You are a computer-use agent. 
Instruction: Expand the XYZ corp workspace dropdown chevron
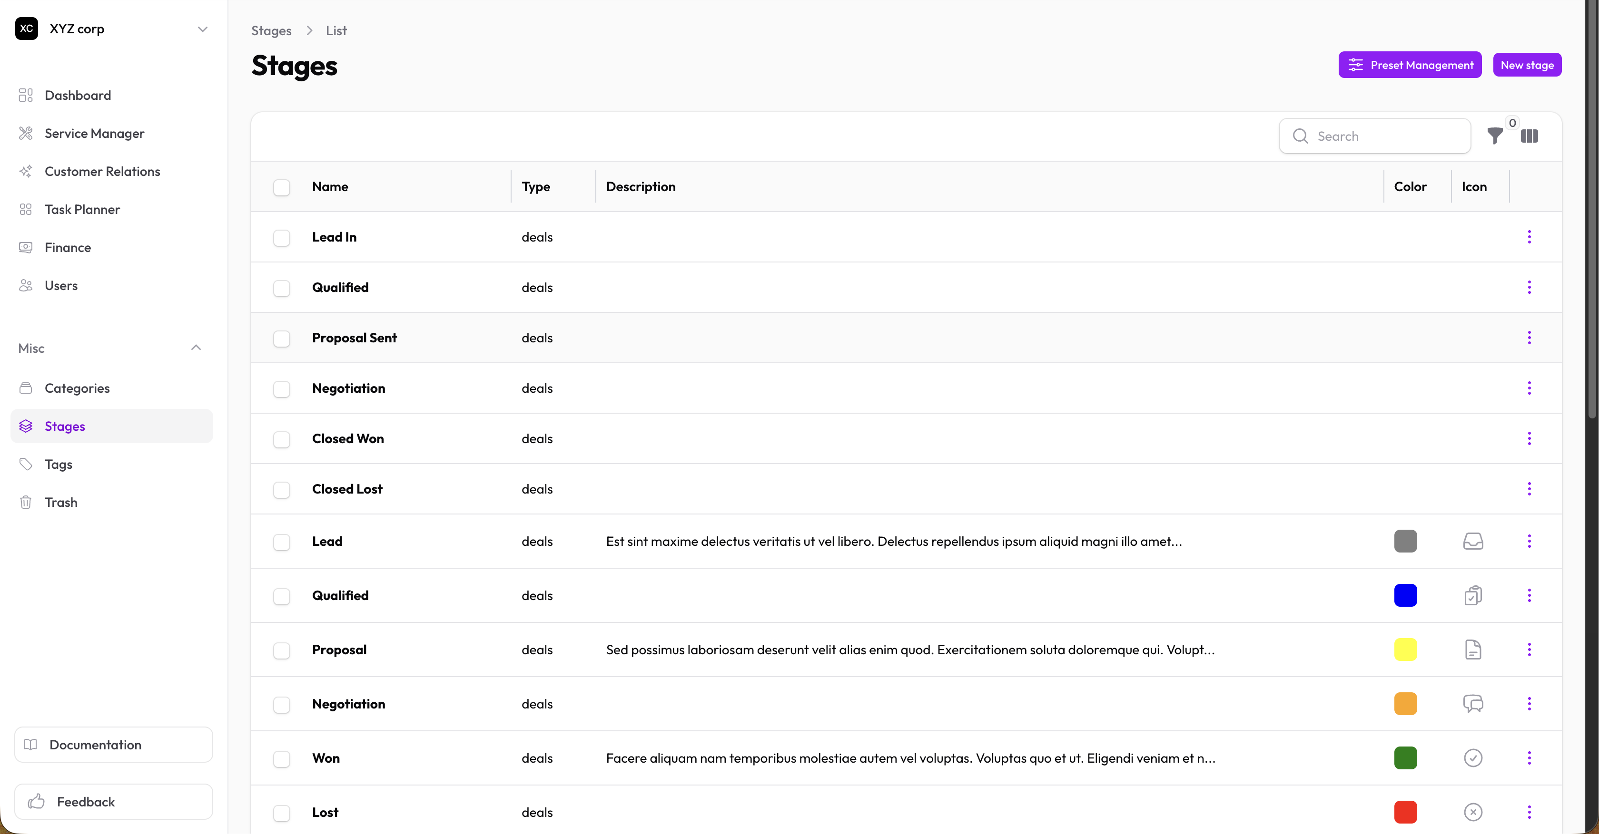(x=202, y=29)
